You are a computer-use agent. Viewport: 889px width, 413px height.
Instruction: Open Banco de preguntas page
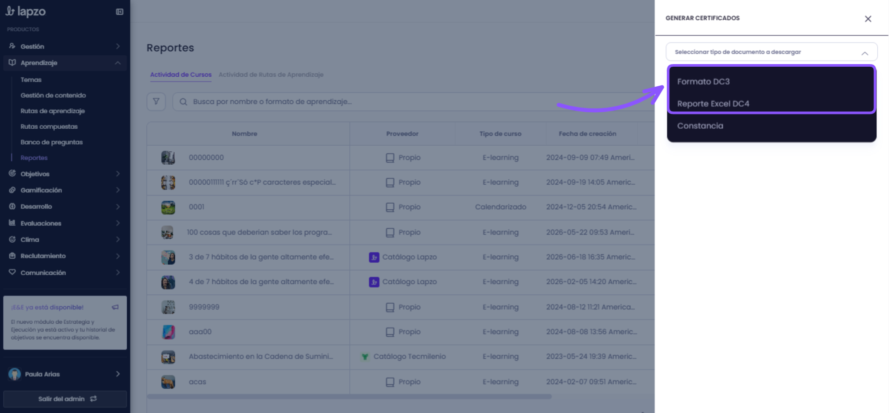click(51, 142)
